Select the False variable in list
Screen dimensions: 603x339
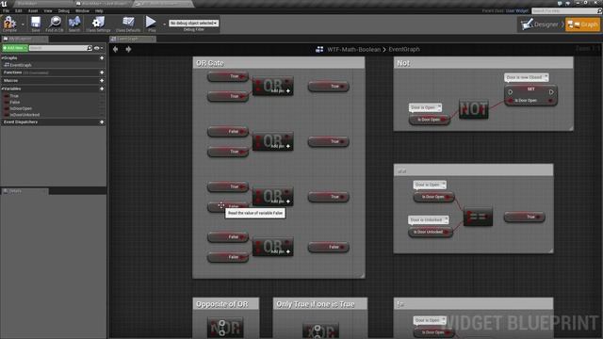pos(15,103)
